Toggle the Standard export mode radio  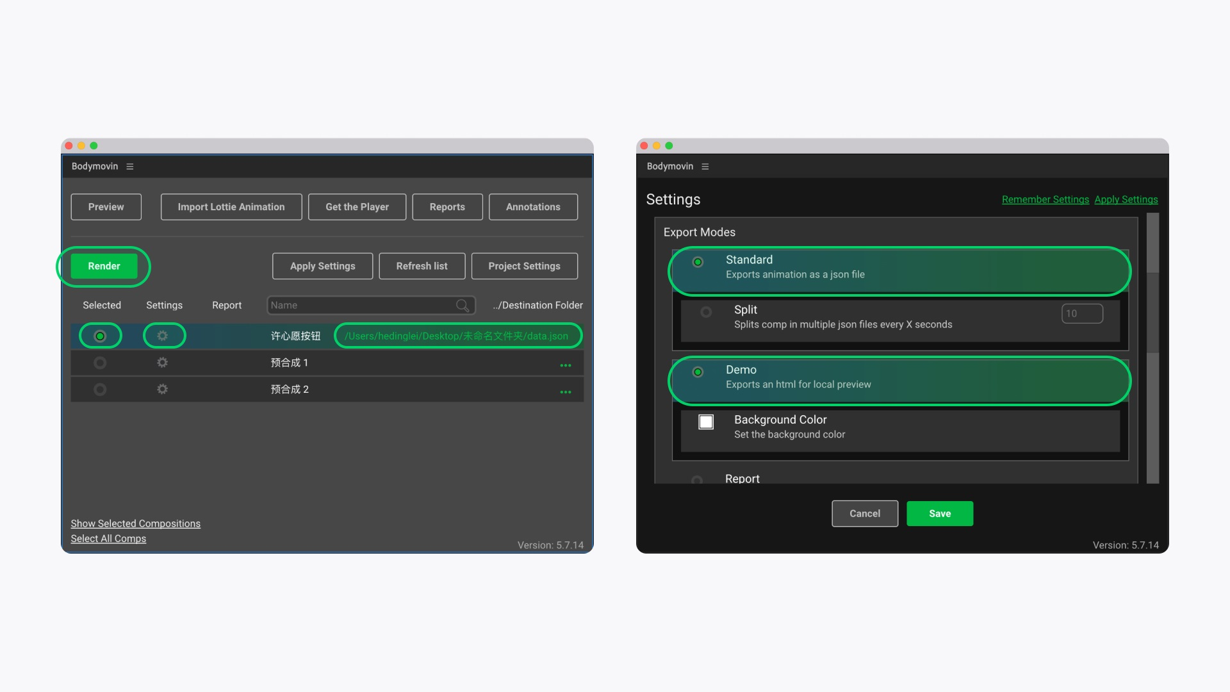698,261
